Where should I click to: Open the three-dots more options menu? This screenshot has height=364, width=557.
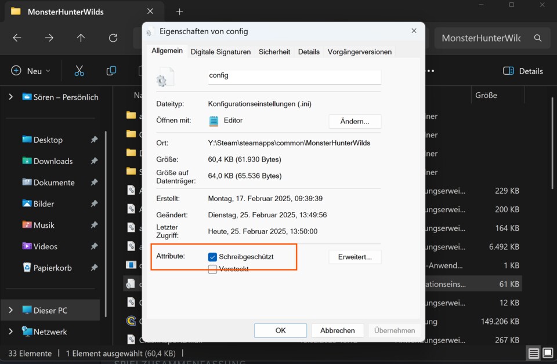tap(430, 71)
